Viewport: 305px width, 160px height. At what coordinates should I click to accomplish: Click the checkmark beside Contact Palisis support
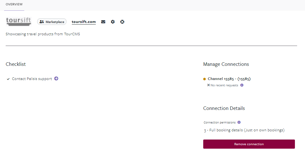coord(8,79)
